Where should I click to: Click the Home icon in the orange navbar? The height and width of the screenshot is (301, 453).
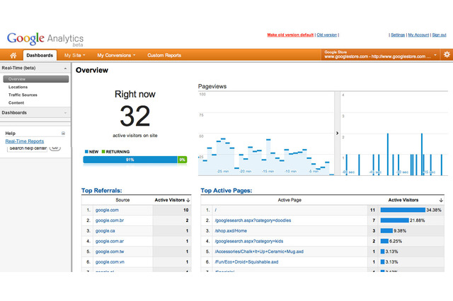coord(12,54)
